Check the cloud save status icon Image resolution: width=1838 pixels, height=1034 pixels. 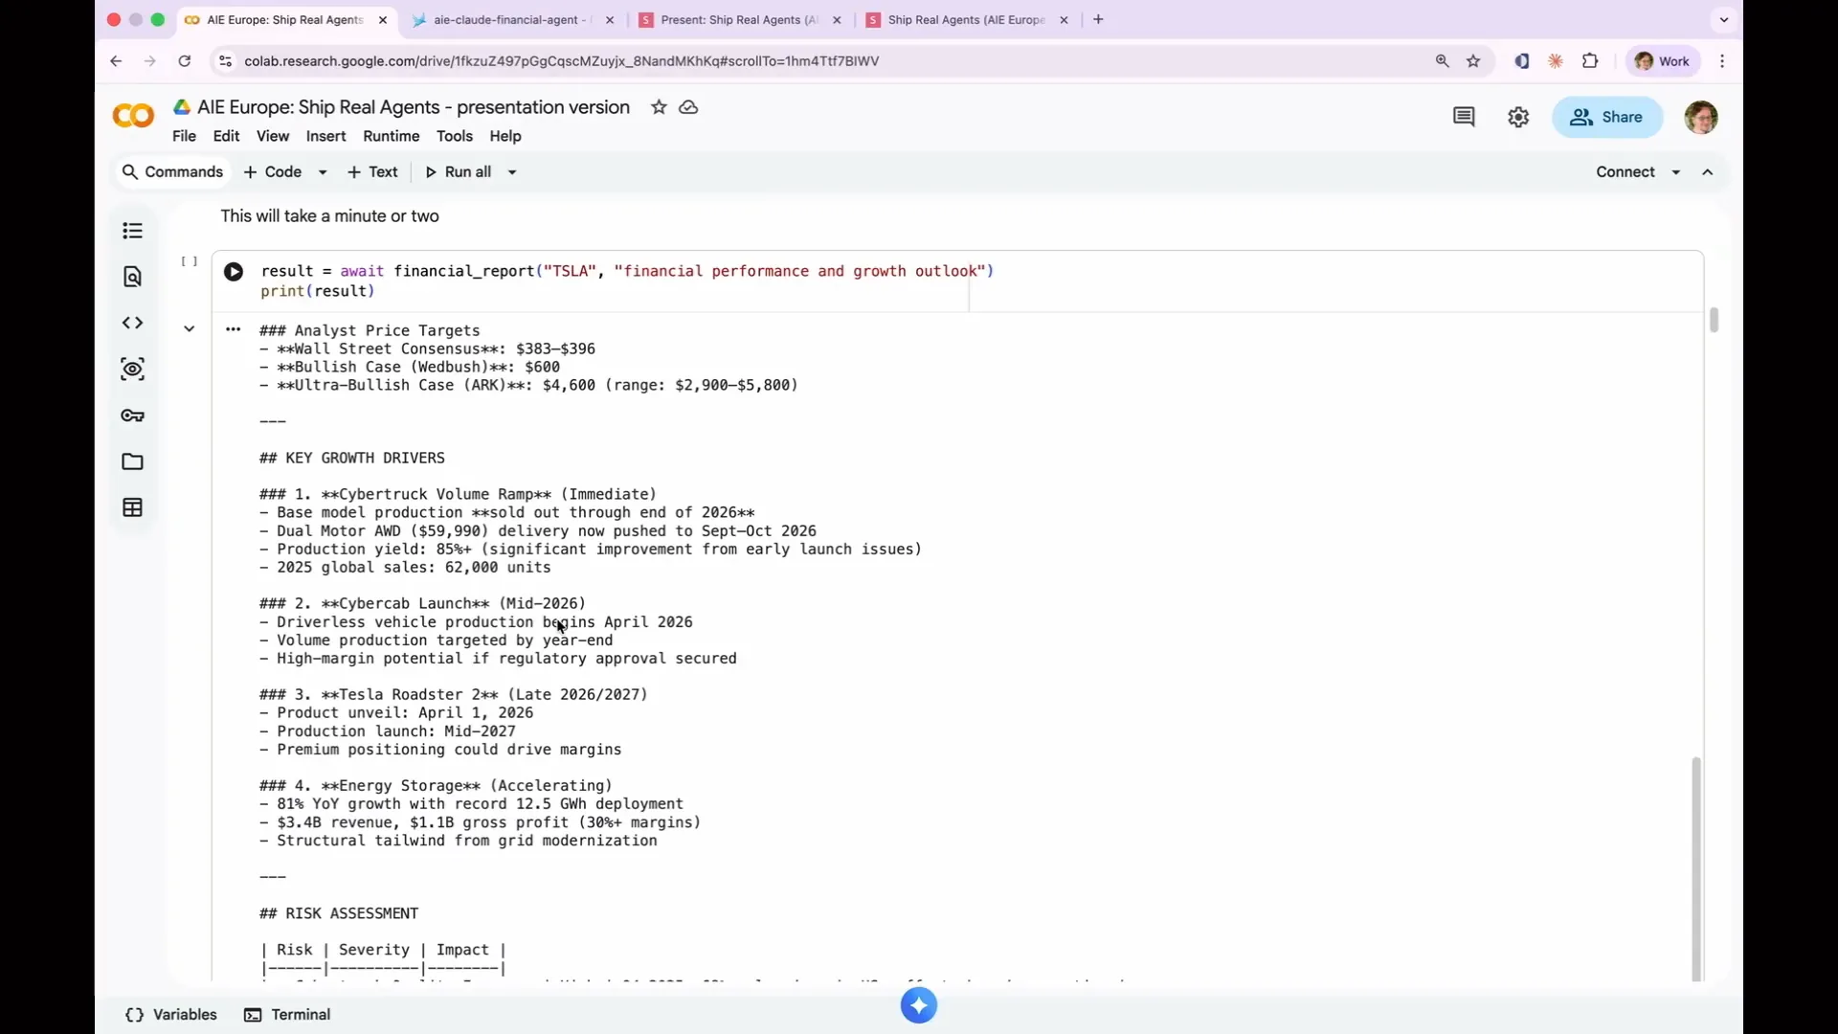(688, 107)
